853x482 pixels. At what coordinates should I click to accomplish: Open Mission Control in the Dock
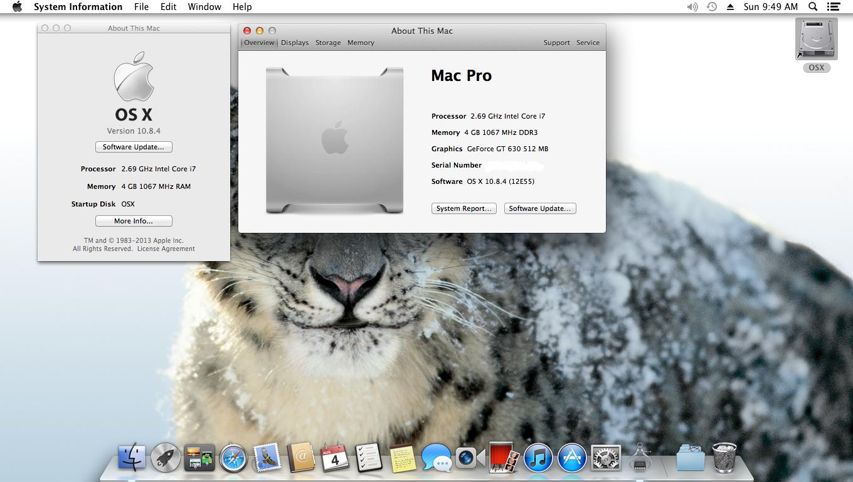[x=199, y=458]
